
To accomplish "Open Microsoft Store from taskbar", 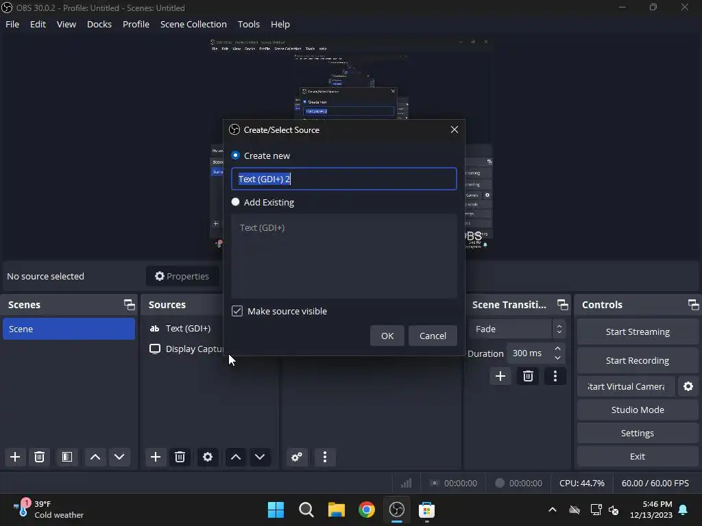I will coord(426,510).
